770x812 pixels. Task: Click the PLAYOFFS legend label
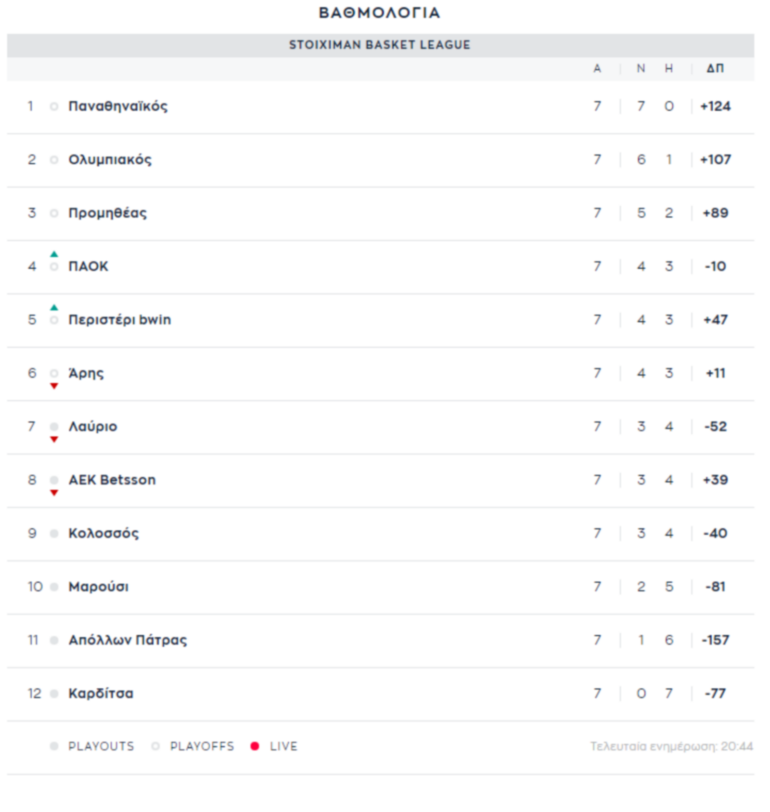tap(202, 746)
